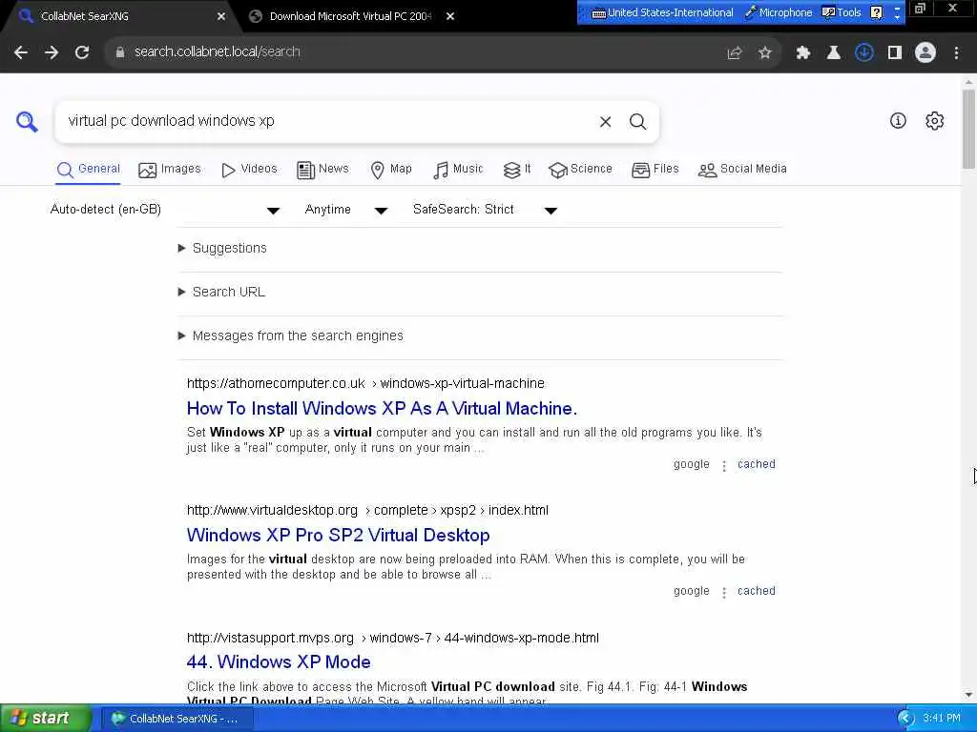Click google engine label under athomecomputer result
The height and width of the screenshot is (732, 977).
[692, 464]
